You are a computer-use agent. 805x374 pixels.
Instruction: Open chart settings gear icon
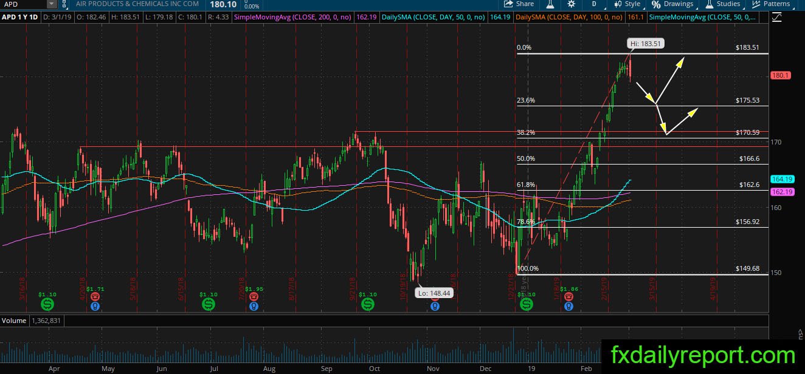coord(571,4)
